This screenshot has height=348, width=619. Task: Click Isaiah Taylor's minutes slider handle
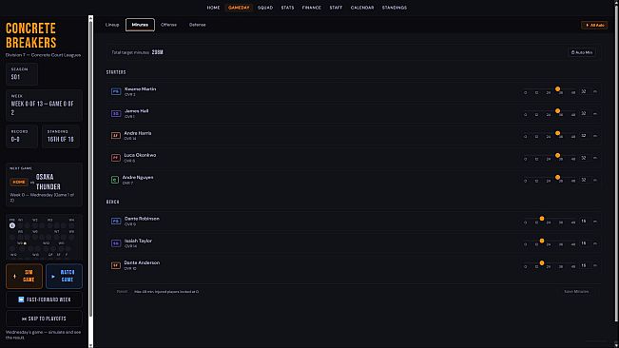(542, 241)
